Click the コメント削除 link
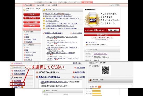 click(x=80, y=67)
